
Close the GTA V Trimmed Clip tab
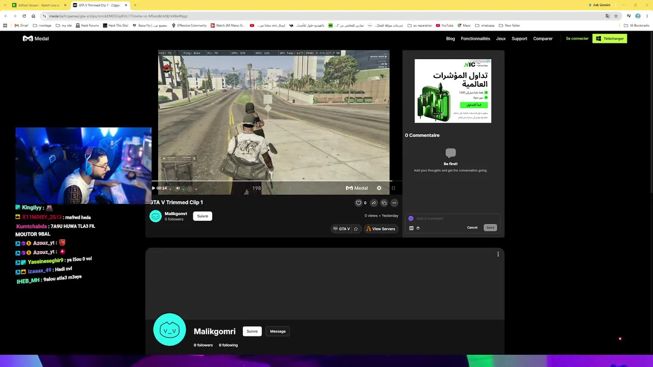click(x=126, y=5)
